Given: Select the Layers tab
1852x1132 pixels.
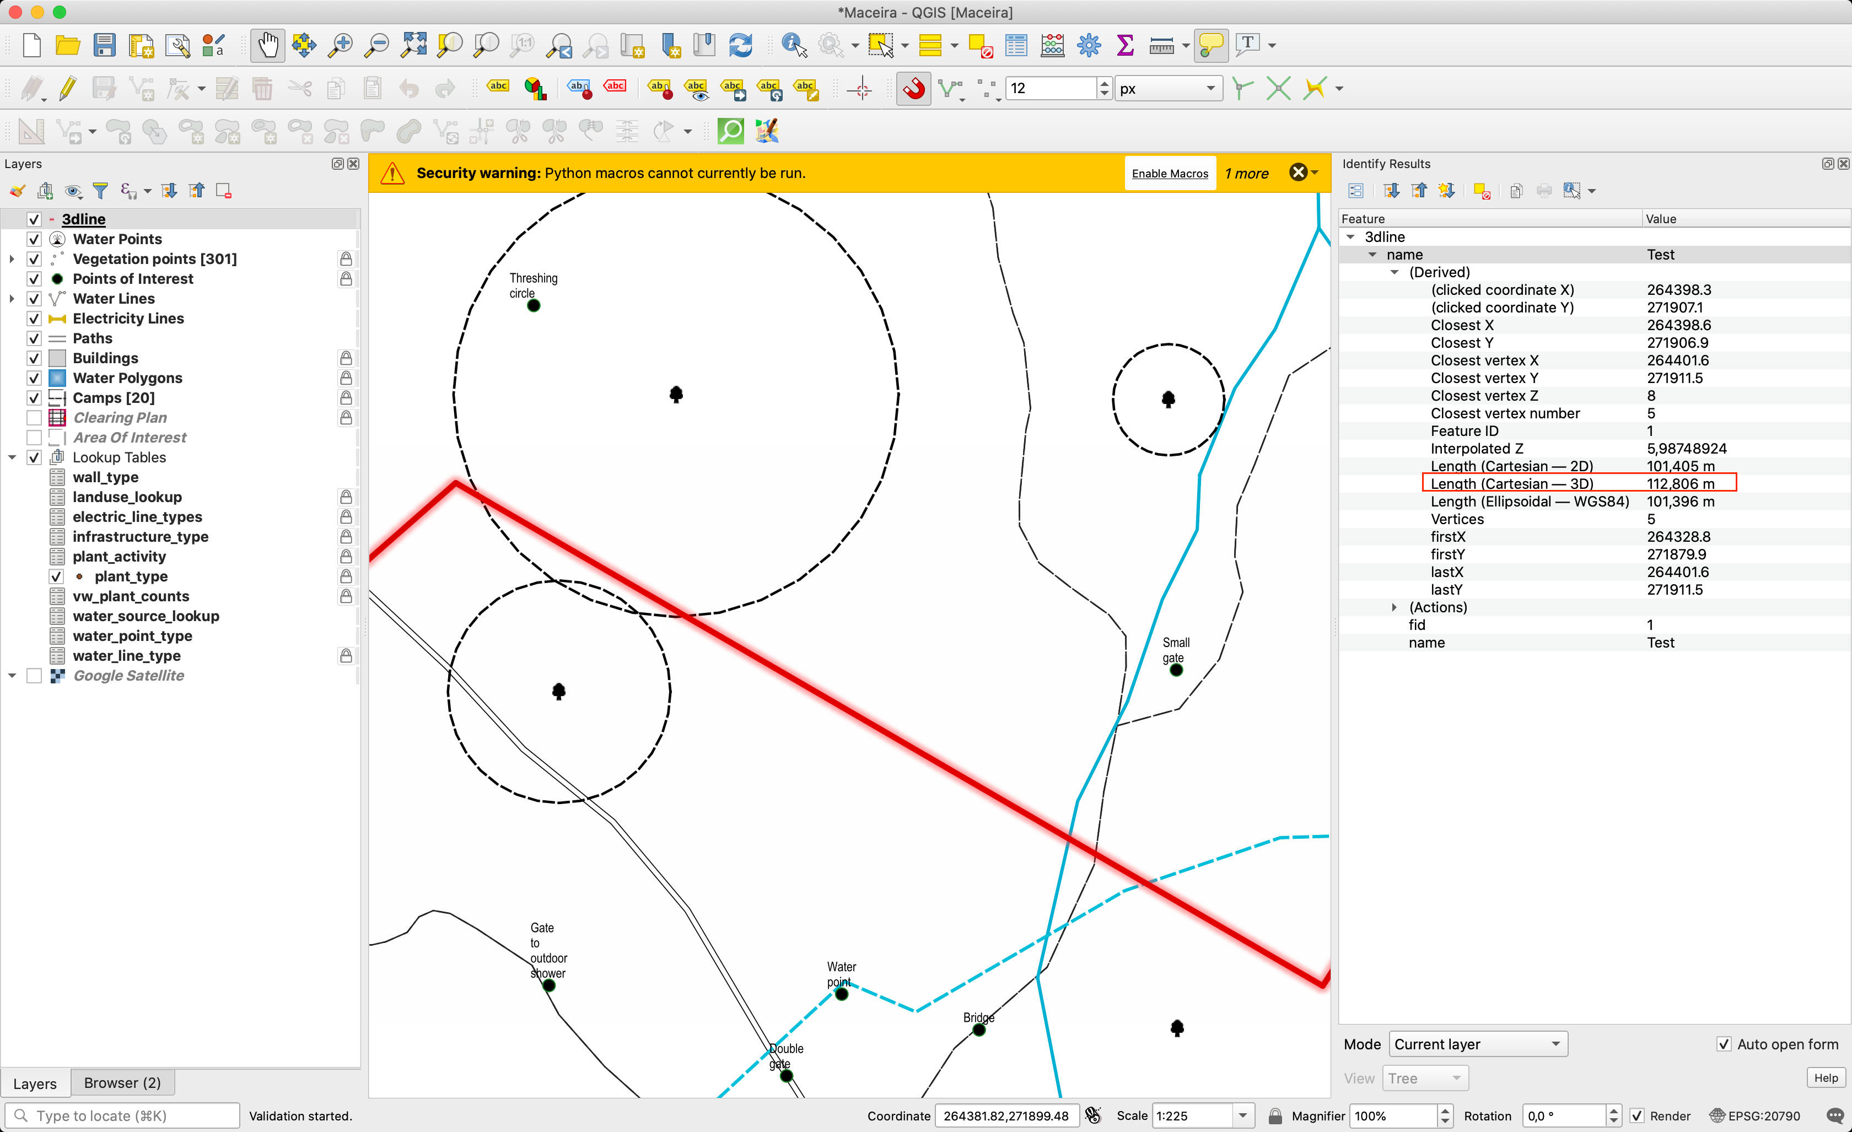Looking at the screenshot, I should click(35, 1083).
